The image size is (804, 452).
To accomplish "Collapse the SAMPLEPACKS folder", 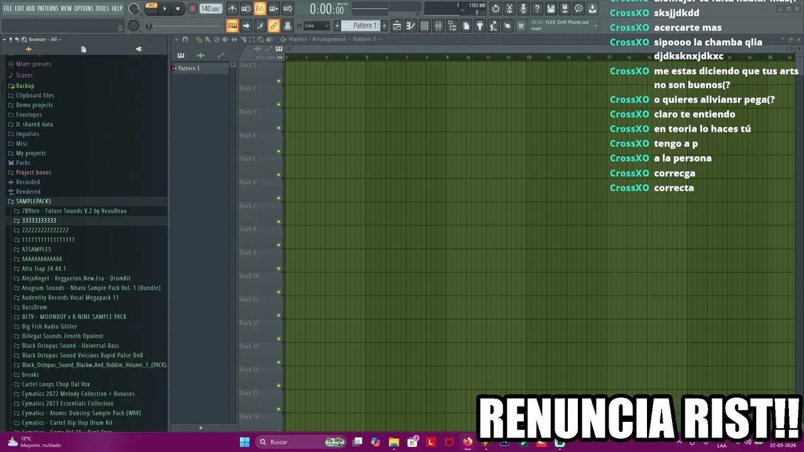I will click(x=33, y=201).
